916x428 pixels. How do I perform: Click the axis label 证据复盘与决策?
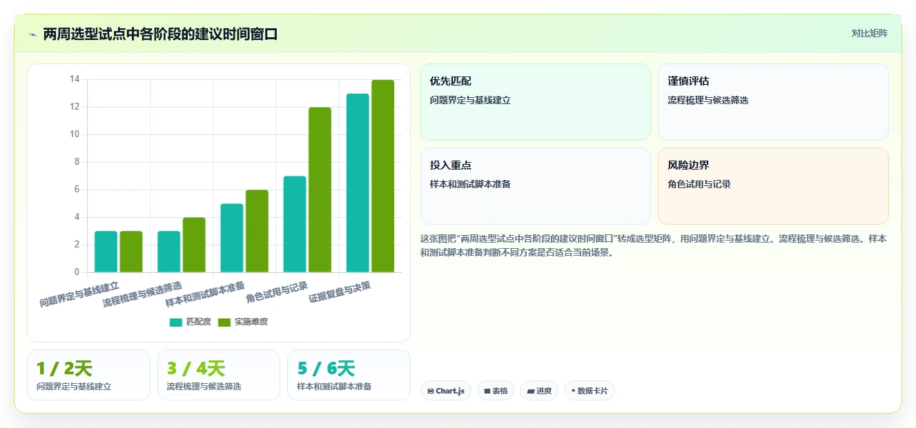340,292
